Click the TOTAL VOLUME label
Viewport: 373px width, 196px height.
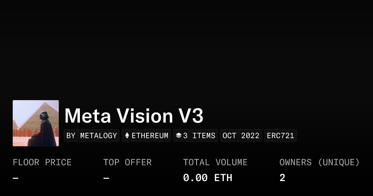pos(215,162)
